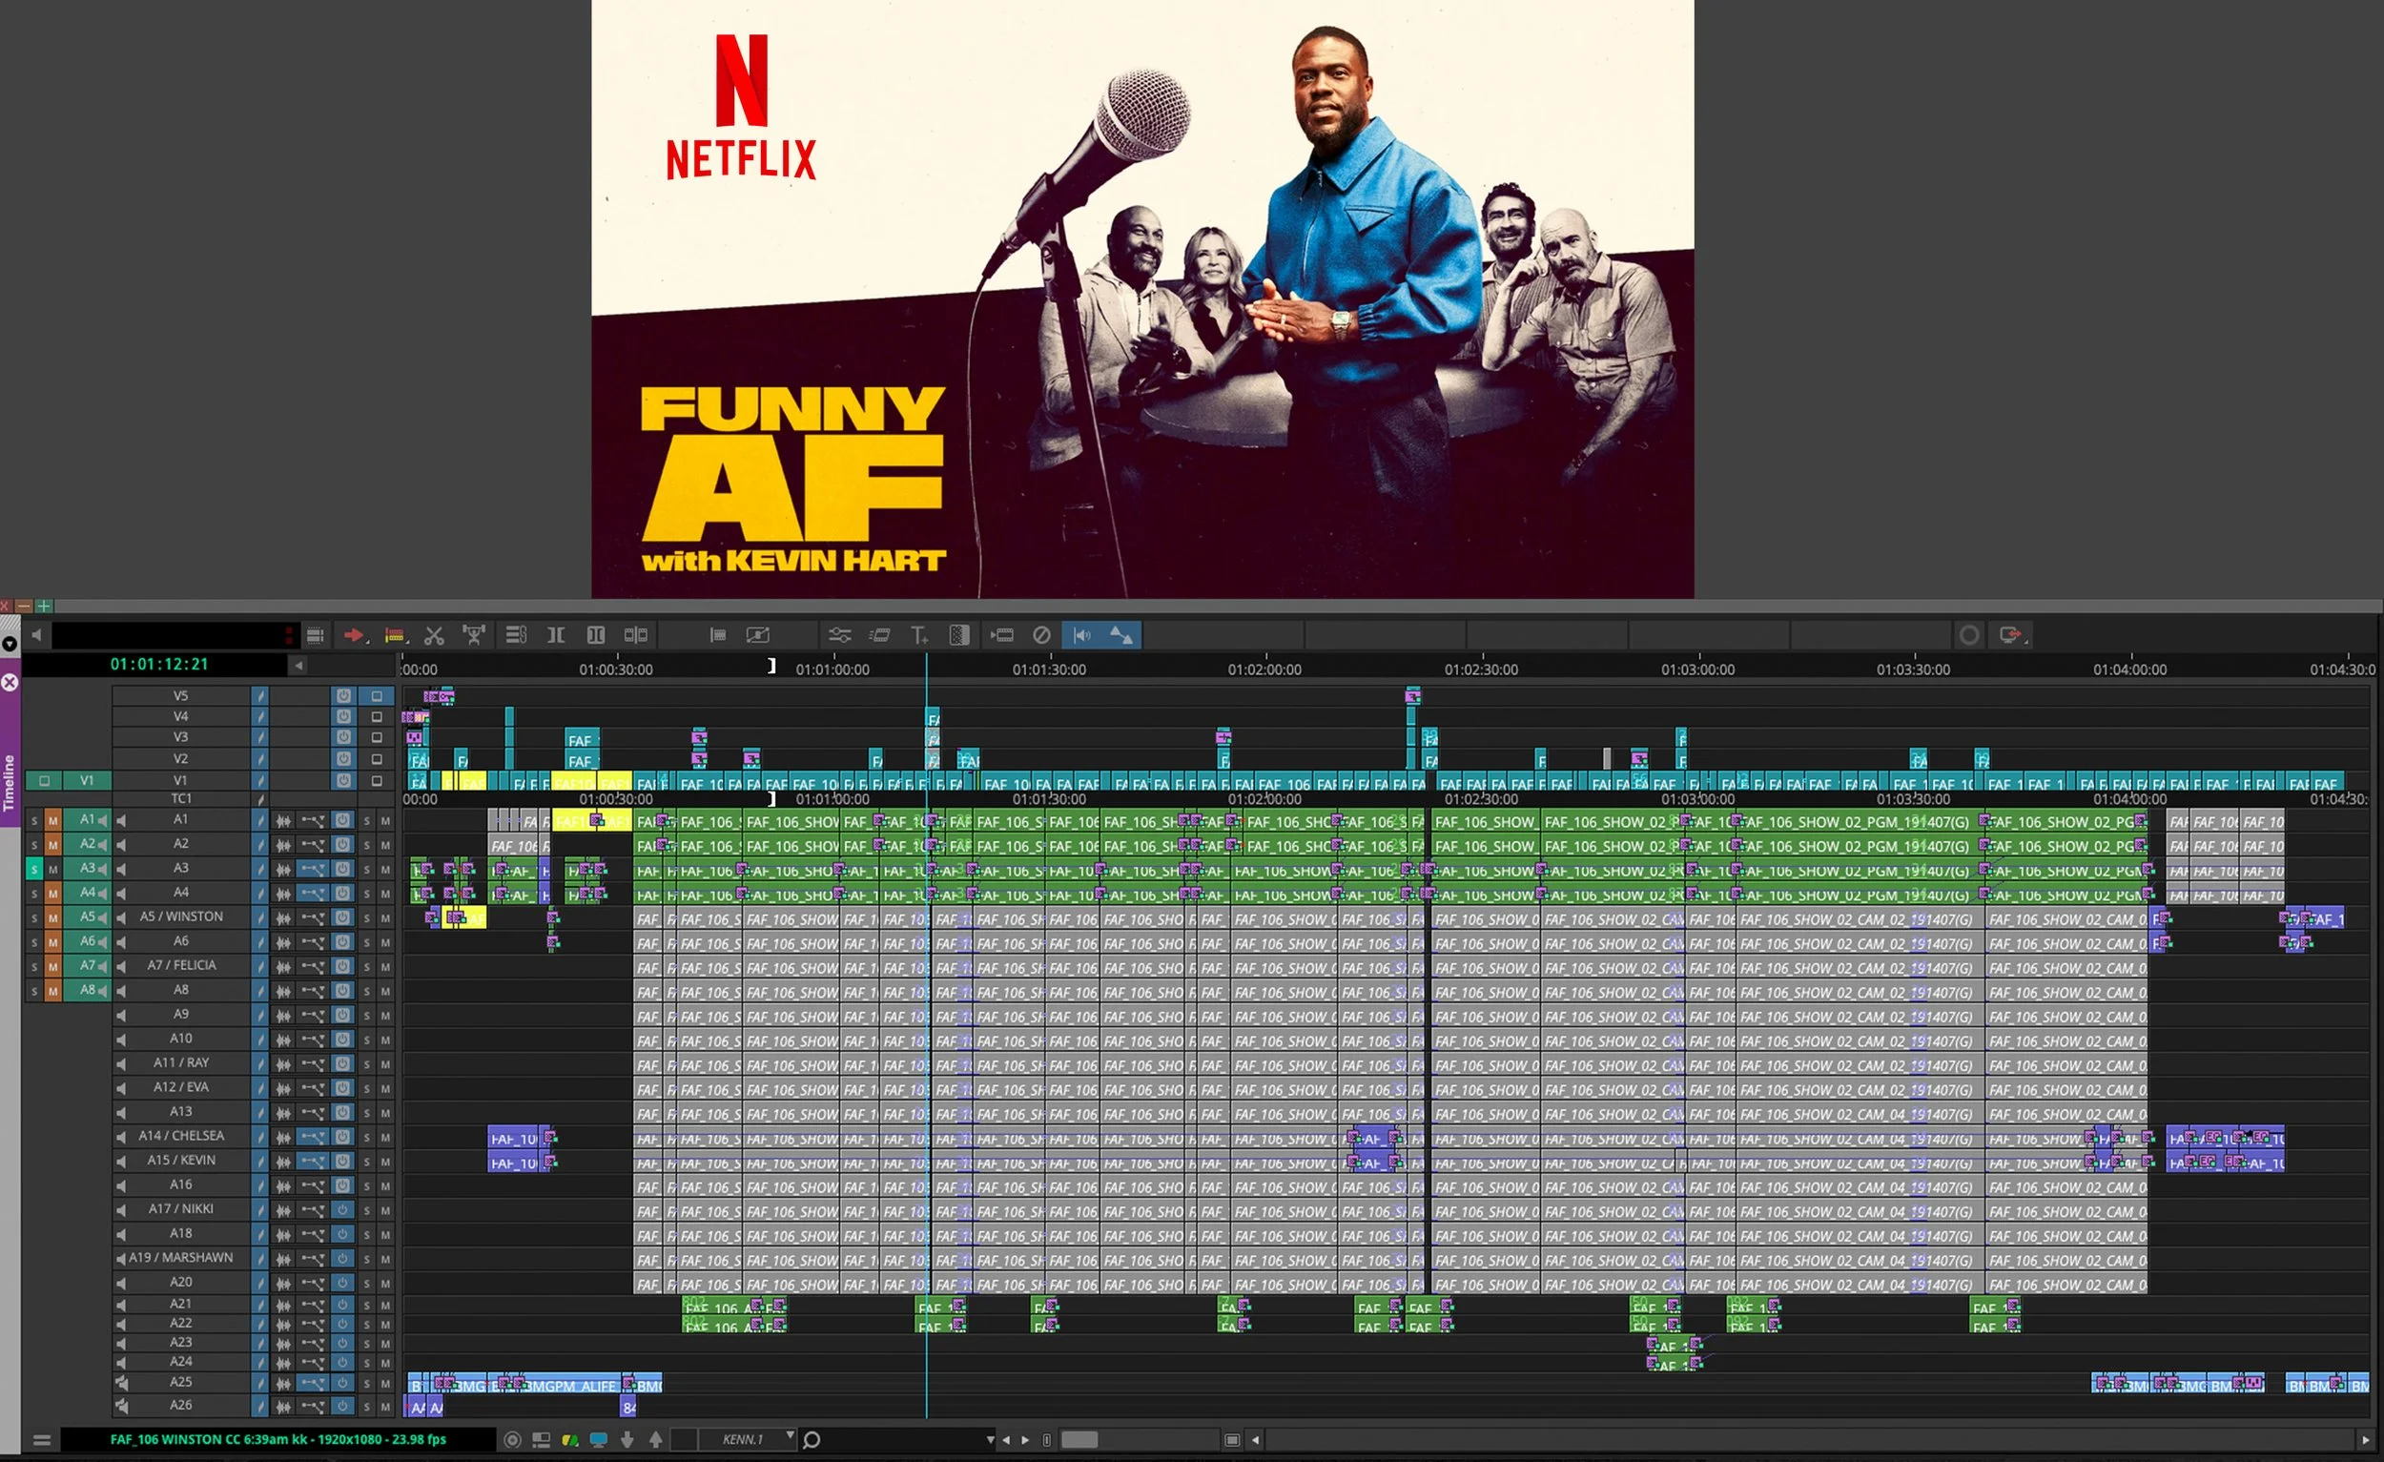
Task: Click the down arrow icon in the bottom bar
Action: 627,1440
